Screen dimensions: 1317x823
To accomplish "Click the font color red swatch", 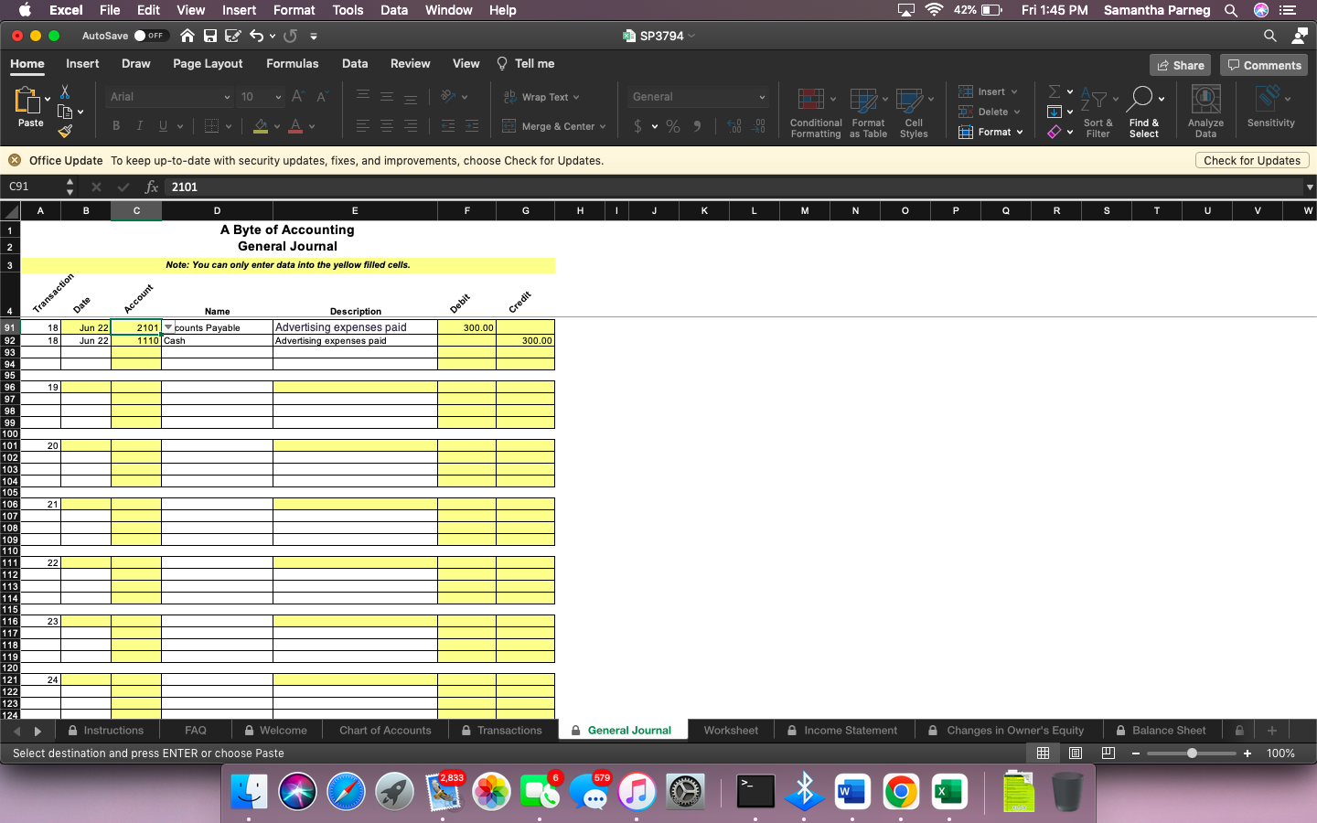I will pyautogui.click(x=295, y=126).
